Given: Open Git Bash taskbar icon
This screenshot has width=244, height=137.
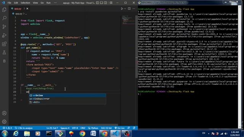Looking at the screenshot, I should tap(60, 134).
